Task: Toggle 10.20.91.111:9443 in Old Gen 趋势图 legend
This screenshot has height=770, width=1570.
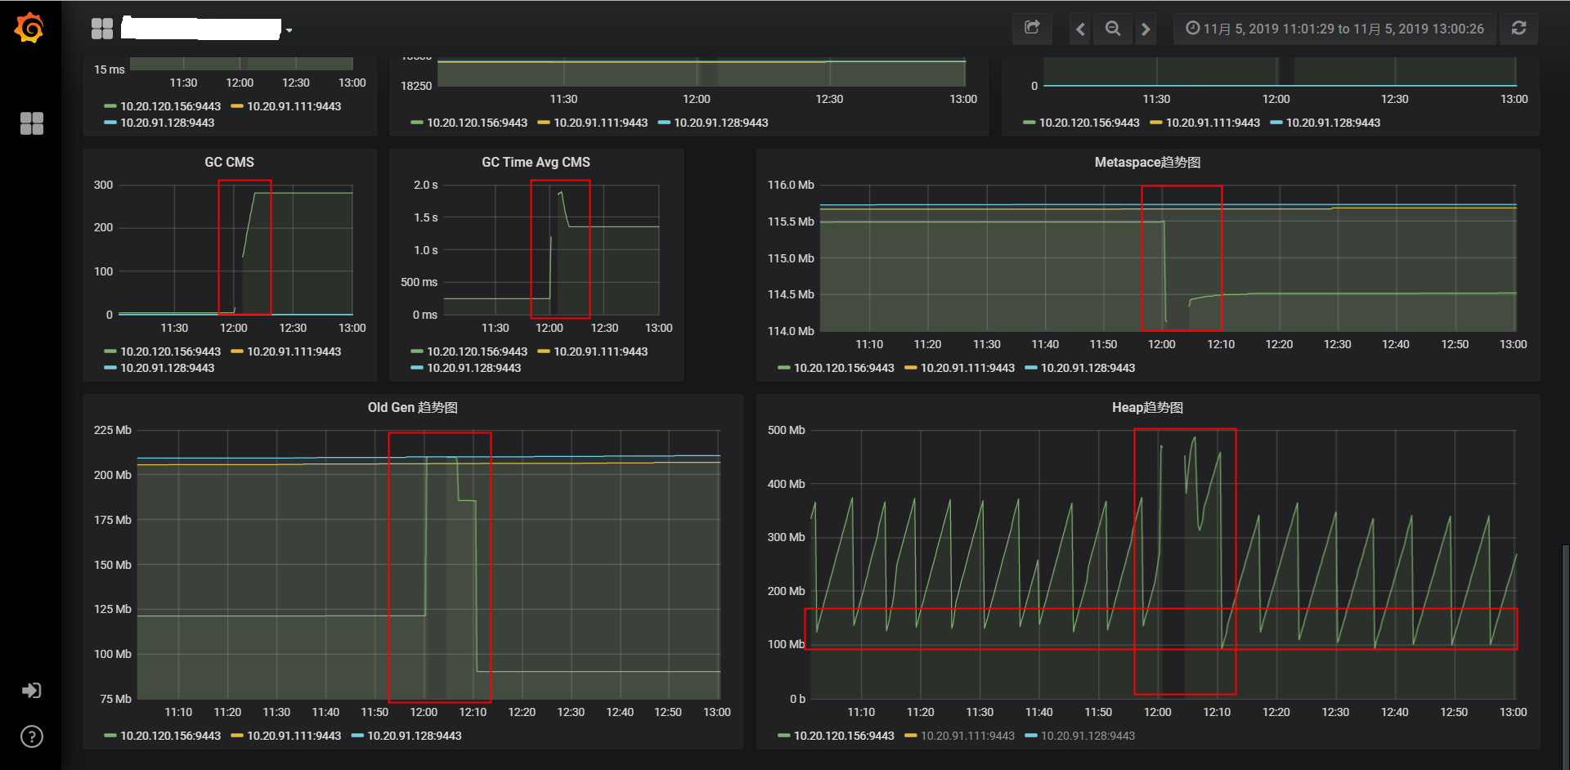Action: click(x=294, y=736)
